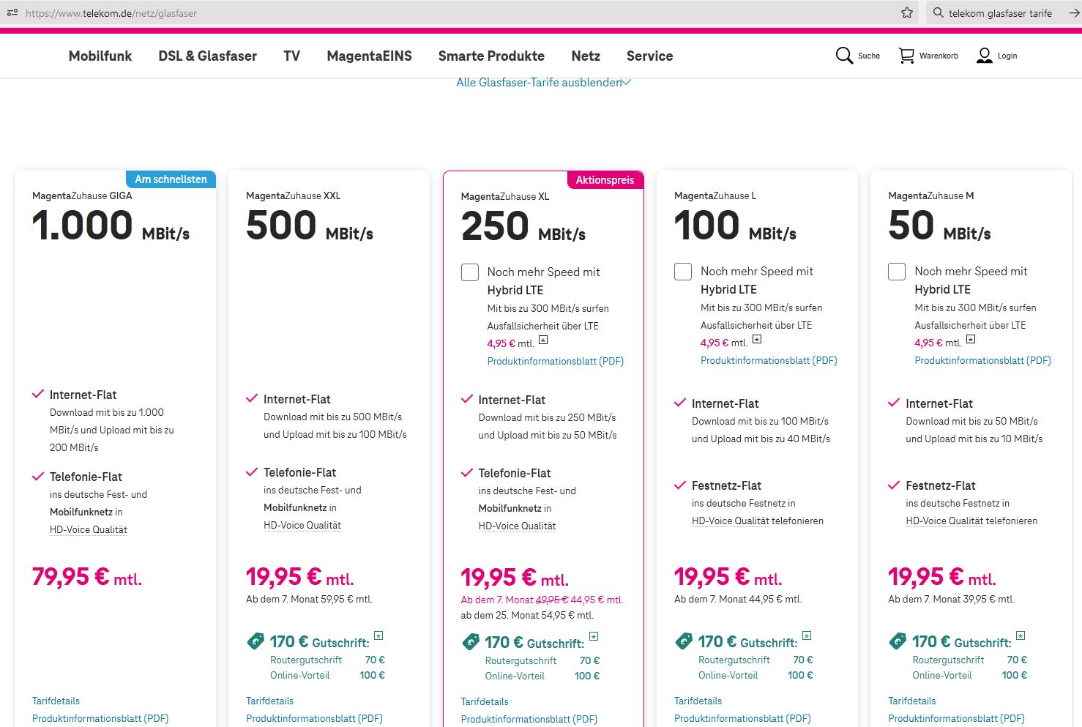The image size is (1082, 727).
Task: Click 'Ab dem 7. Monat 39,95 € mtl.' text
Action: point(951,599)
